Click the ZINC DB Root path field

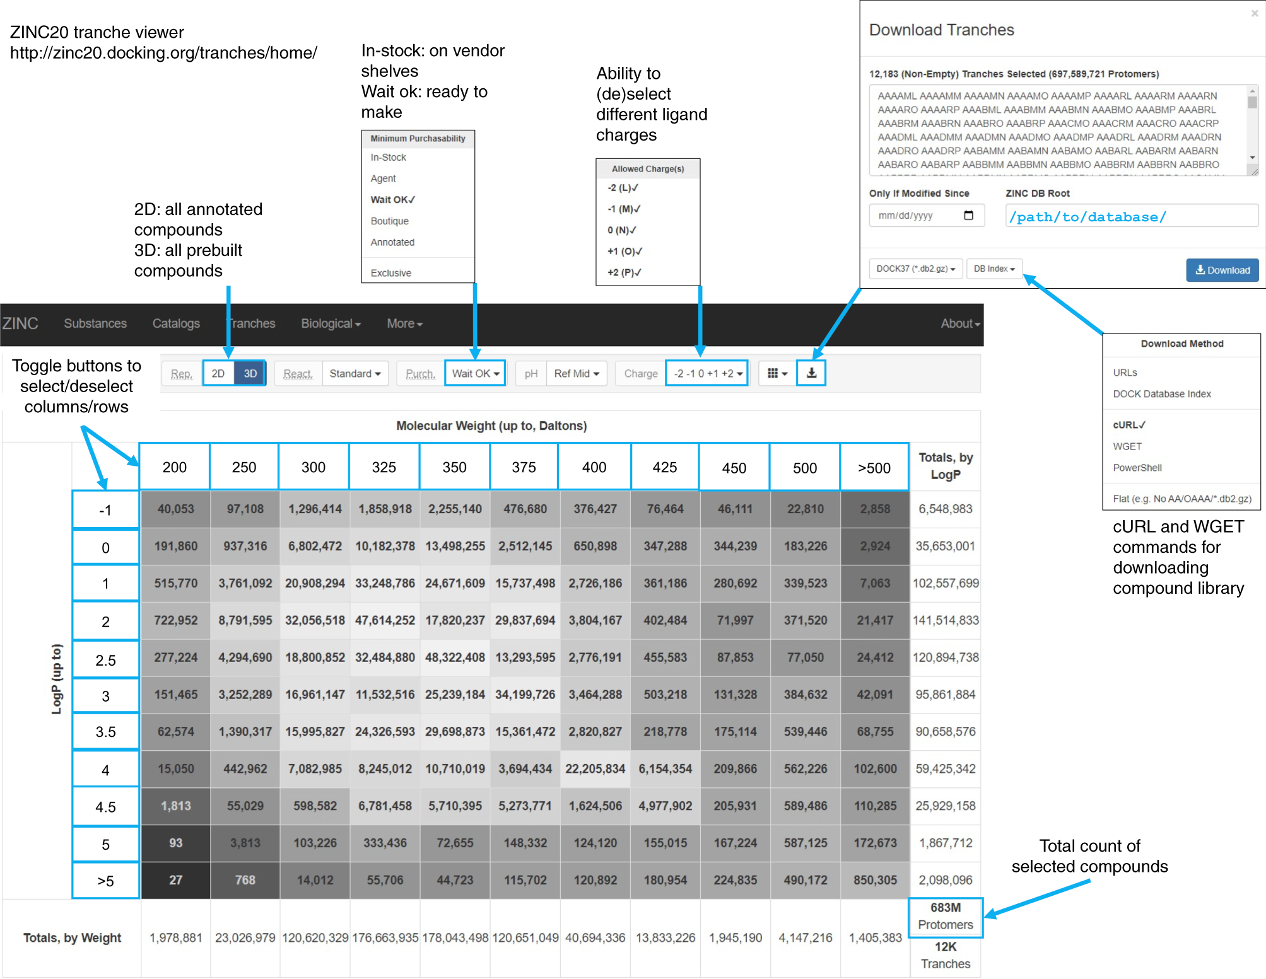point(1132,216)
